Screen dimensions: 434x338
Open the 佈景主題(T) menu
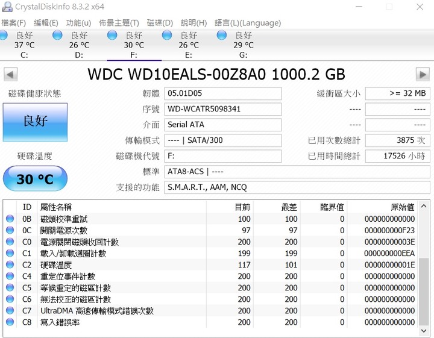(x=119, y=23)
